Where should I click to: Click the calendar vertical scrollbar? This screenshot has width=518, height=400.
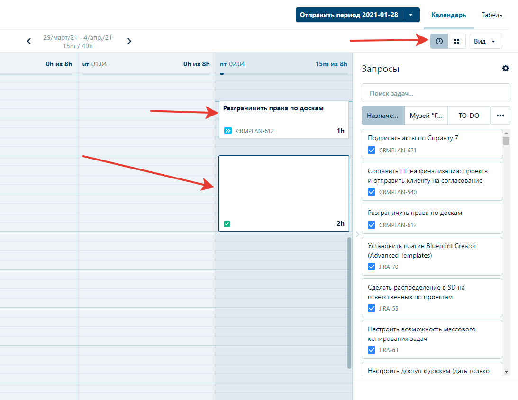349,303
